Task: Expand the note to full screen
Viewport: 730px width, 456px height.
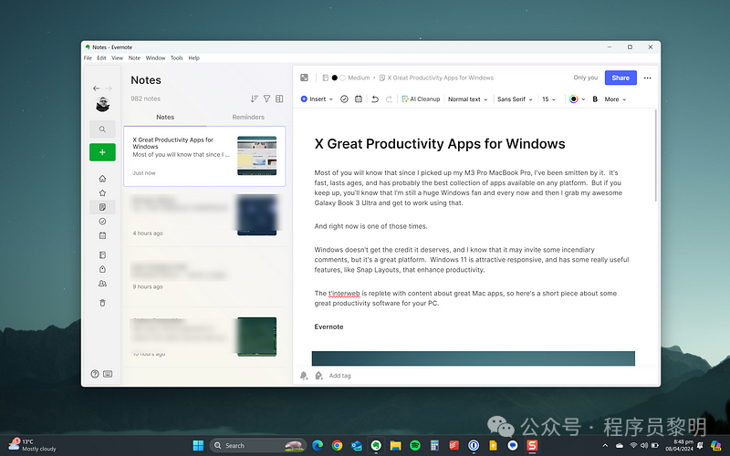Action: tap(304, 78)
